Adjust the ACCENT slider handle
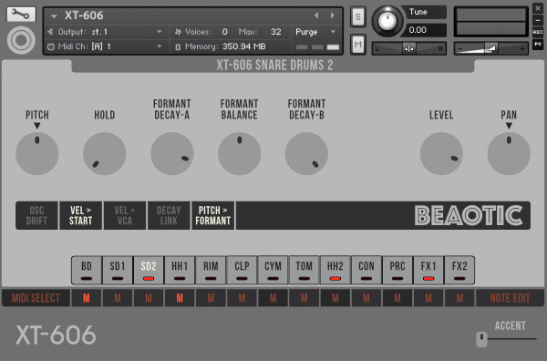Viewport: 547px width, 361px height. pyautogui.click(x=481, y=339)
